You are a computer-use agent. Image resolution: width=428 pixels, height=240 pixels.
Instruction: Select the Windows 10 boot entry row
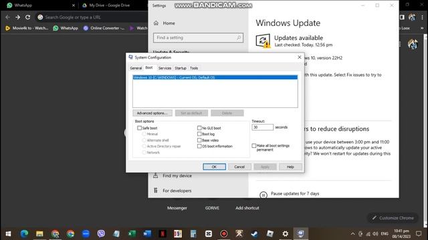(x=215, y=77)
